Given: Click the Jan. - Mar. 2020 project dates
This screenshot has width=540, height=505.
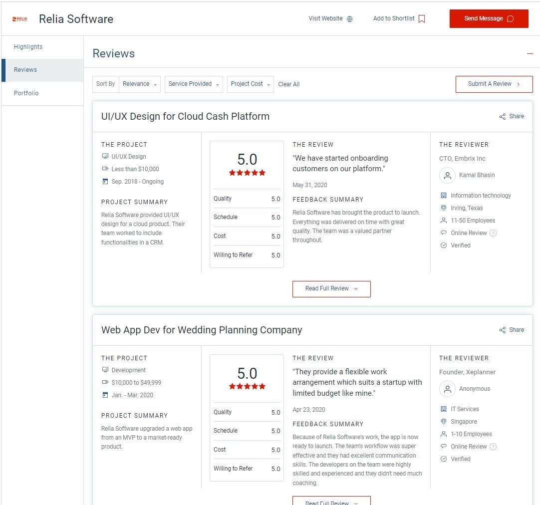Looking at the screenshot, I should pos(132,395).
